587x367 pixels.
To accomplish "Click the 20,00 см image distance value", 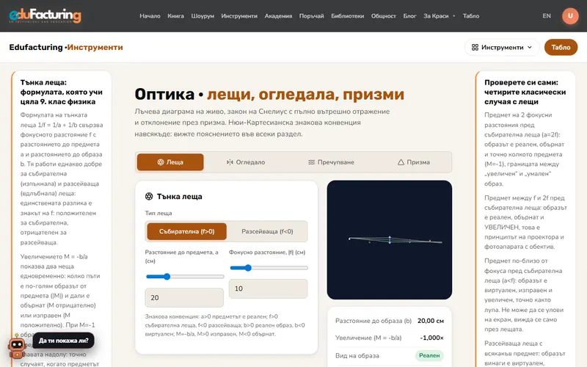I will (x=431, y=321).
